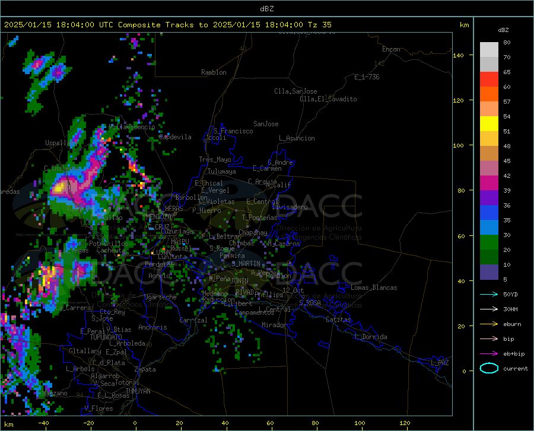Click the Cacheuta label on the map

(111, 250)
